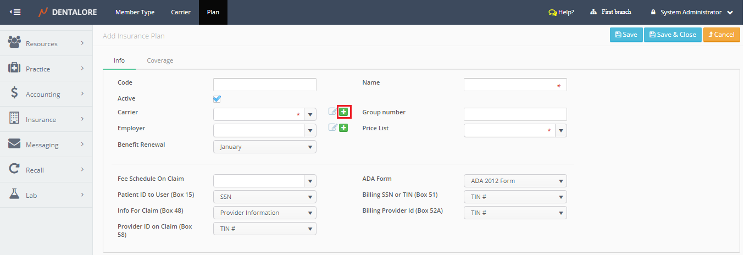Image resolution: width=744 pixels, height=255 pixels.
Task: Focus the Group number input field
Action: pos(515,114)
